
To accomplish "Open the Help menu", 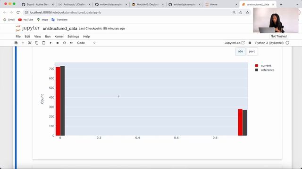I will point(86,37).
